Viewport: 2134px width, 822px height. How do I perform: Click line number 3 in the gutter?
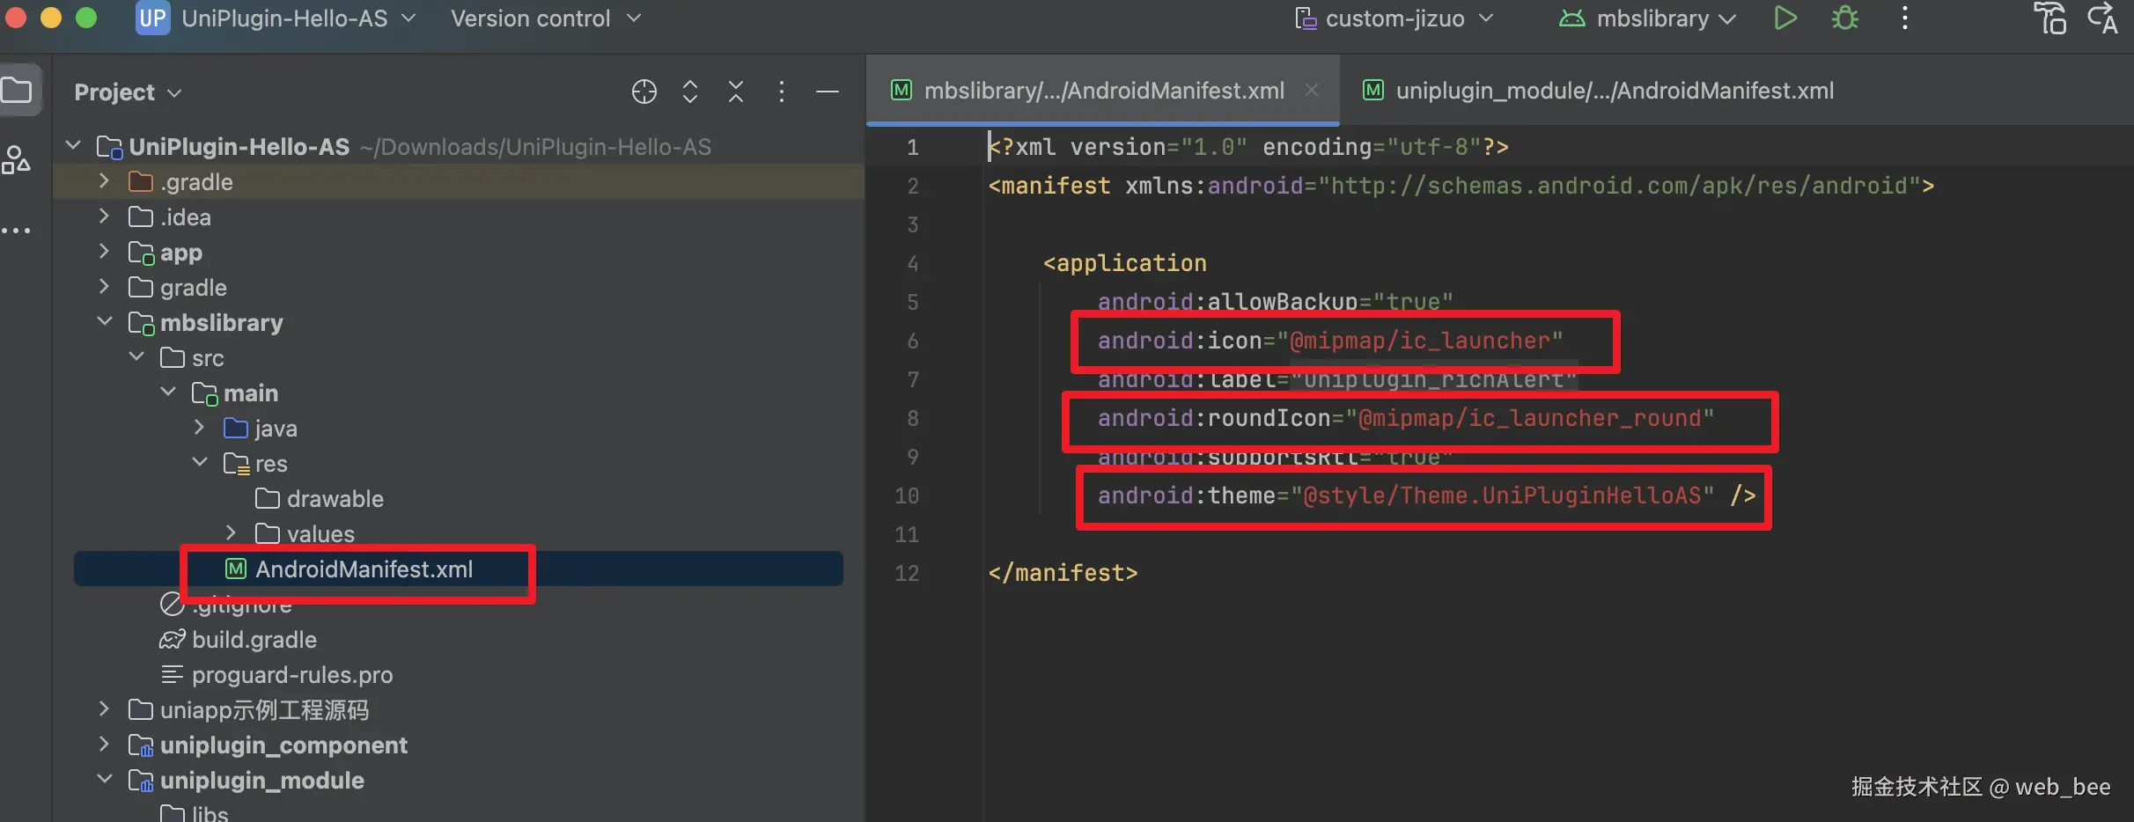coord(913,224)
